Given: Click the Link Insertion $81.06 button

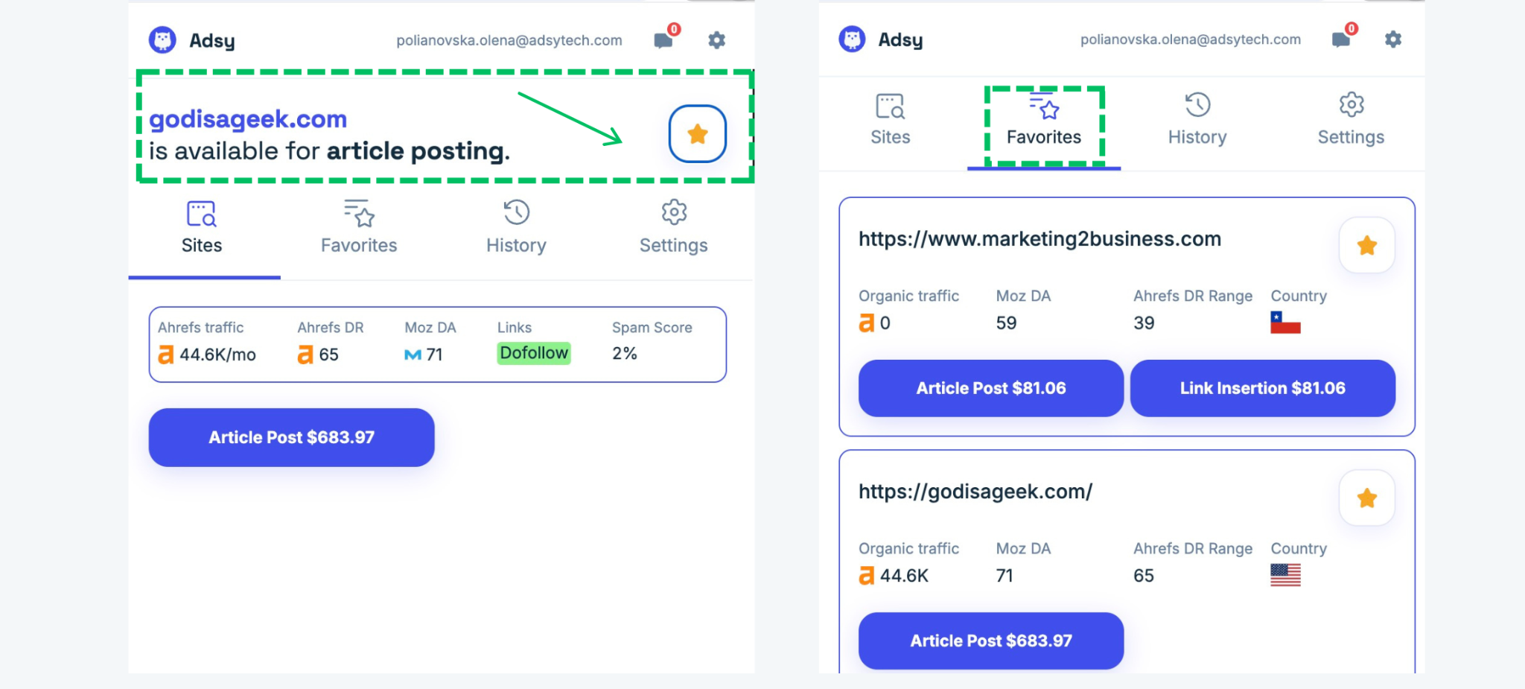Looking at the screenshot, I should (x=1262, y=388).
